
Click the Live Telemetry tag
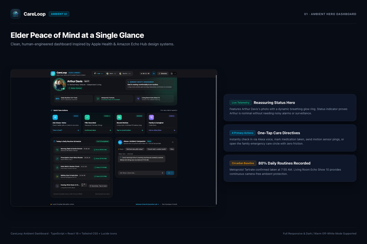click(x=240, y=103)
